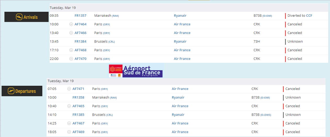Click Paris (ORY) on the AF7471 row
This screenshot has width=330, height=137.
[x=100, y=89]
